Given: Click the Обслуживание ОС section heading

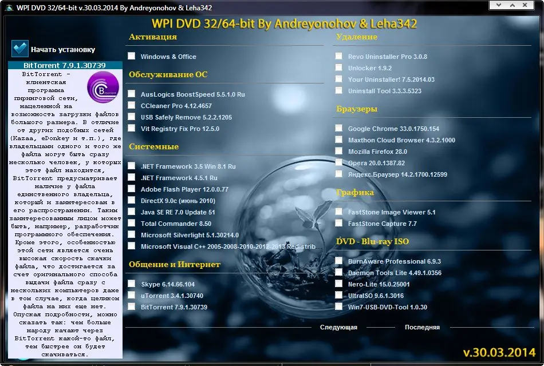Looking at the screenshot, I should coord(168,74).
